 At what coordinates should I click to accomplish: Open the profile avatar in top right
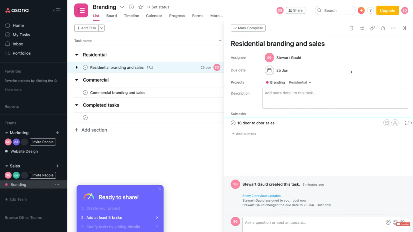404,10
